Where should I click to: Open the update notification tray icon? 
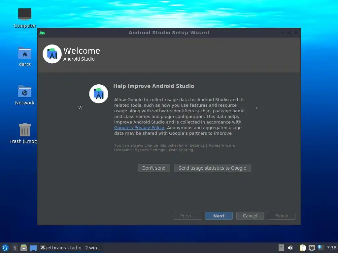pos(320,247)
